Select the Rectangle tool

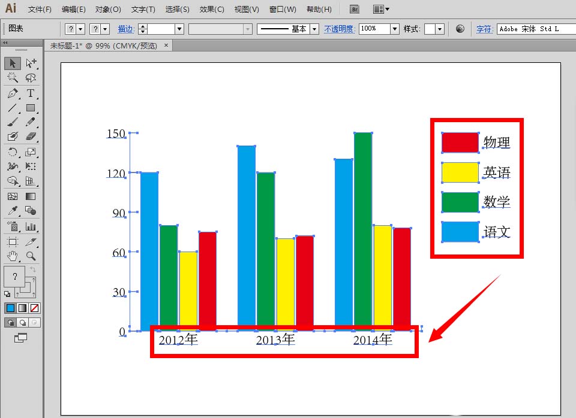point(31,108)
